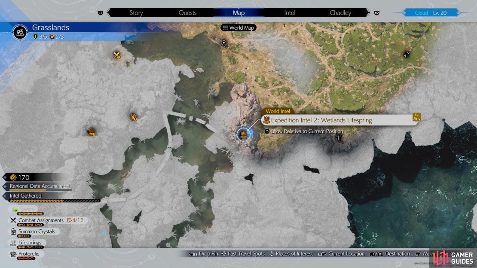The width and height of the screenshot is (477, 268).
Task: Click the World Intel tag
Action: [278, 111]
